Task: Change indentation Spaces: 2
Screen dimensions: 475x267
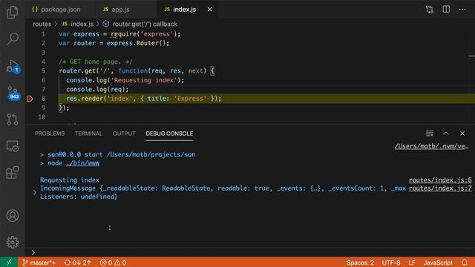Action: [x=360, y=262]
